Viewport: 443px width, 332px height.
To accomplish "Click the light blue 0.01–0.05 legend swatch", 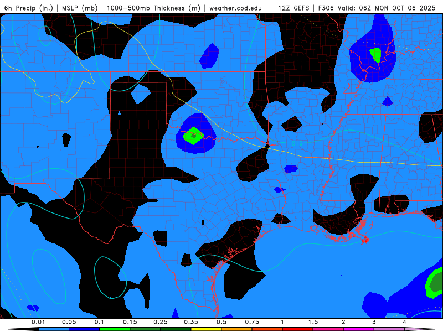I will click(54, 329).
